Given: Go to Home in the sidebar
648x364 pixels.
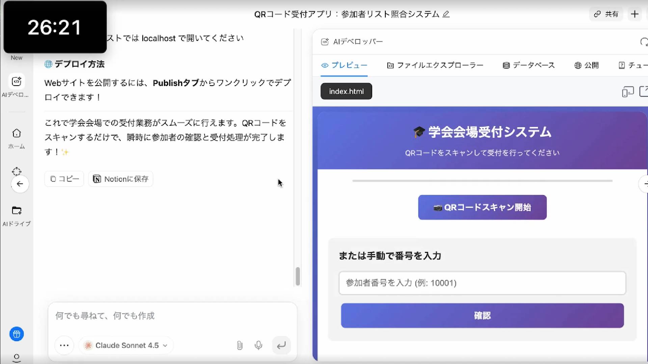Looking at the screenshot, I should pos(16,134).
